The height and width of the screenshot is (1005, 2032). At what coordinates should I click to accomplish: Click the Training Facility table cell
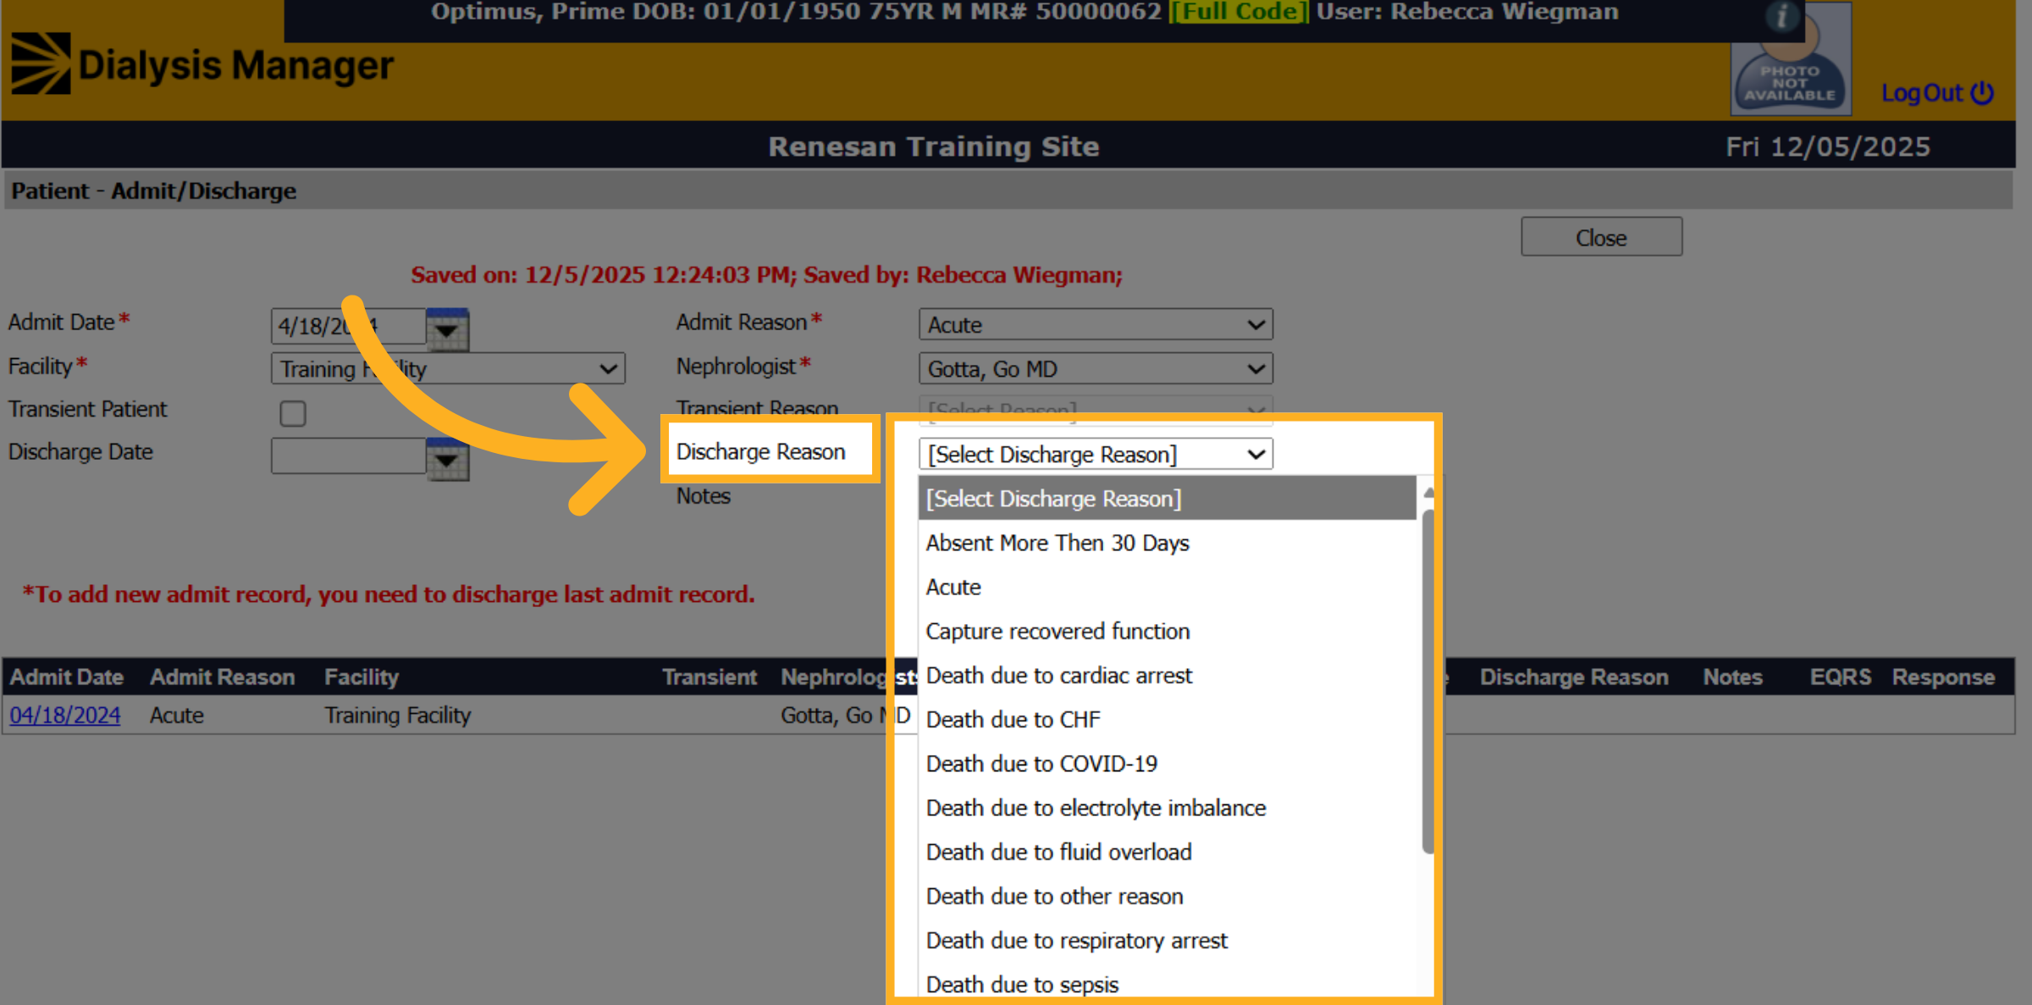(x=397, y=715)
